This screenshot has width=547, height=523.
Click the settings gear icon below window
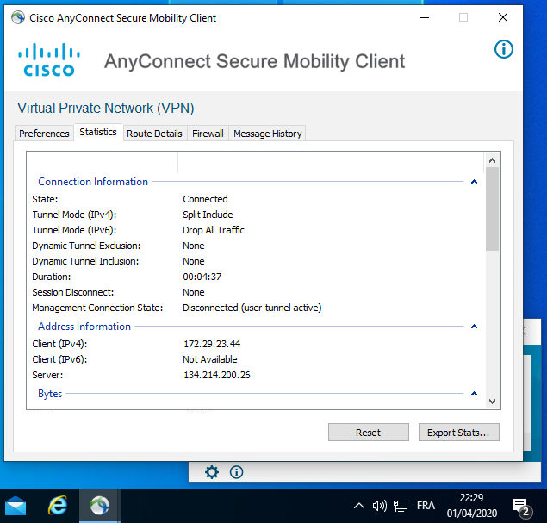(212, 471)
